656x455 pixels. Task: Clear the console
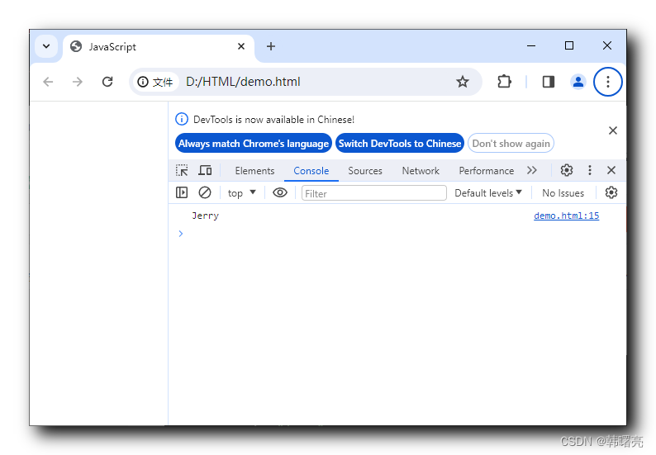click(205, 192)
